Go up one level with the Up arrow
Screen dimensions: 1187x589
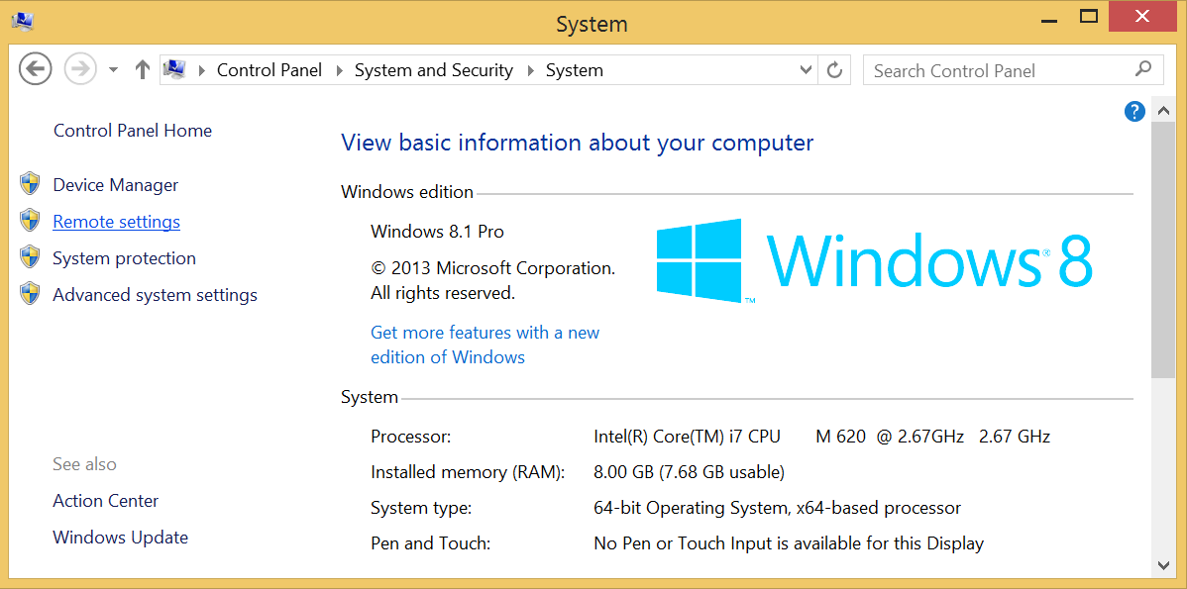point(143,70)
